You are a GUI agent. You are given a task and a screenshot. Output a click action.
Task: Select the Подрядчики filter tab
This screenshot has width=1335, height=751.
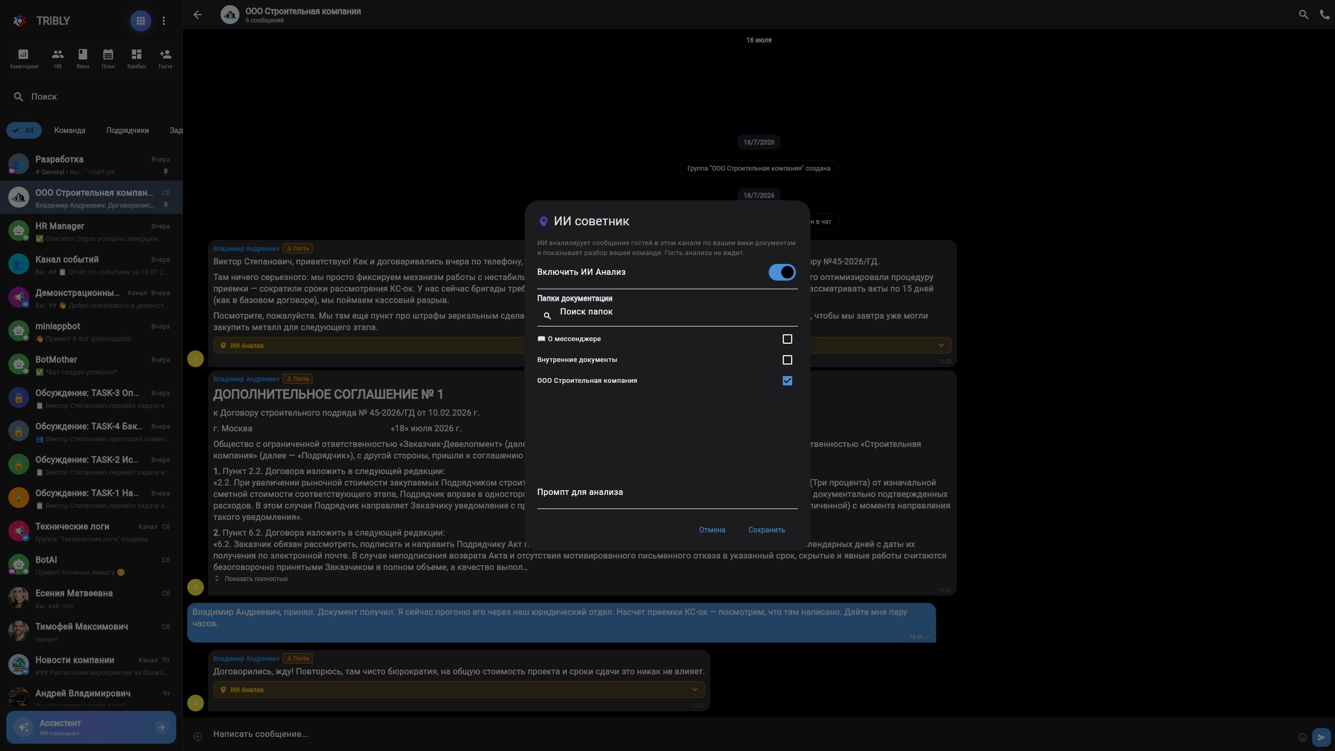(x=128, y=130)
